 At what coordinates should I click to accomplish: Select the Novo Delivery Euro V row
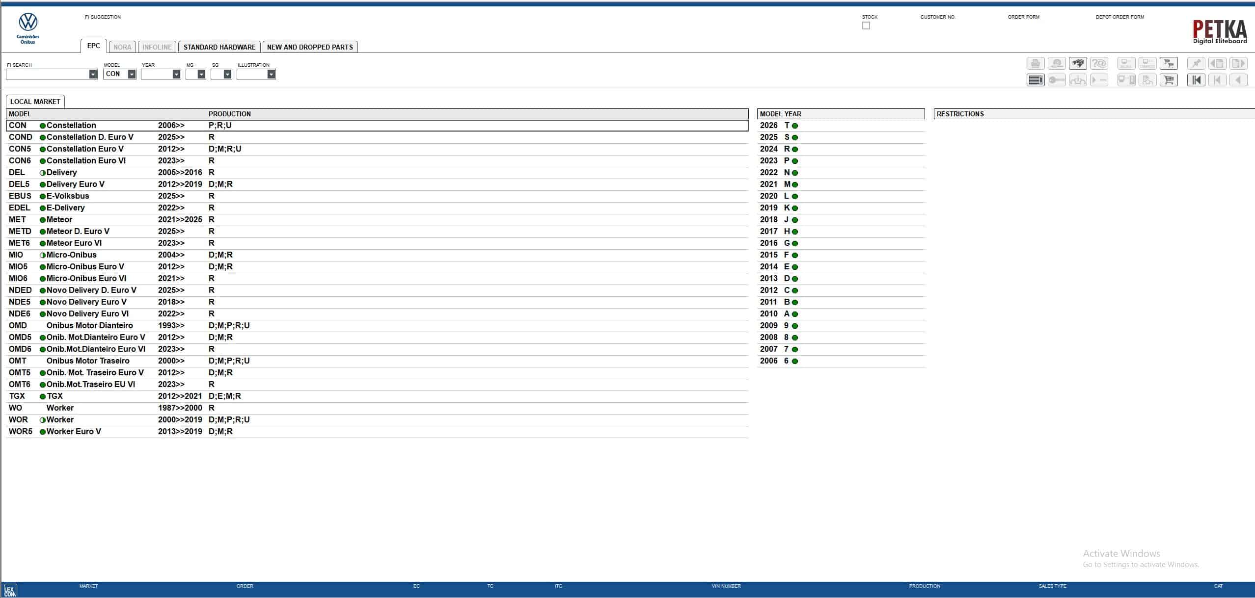(x=86, y=302)
